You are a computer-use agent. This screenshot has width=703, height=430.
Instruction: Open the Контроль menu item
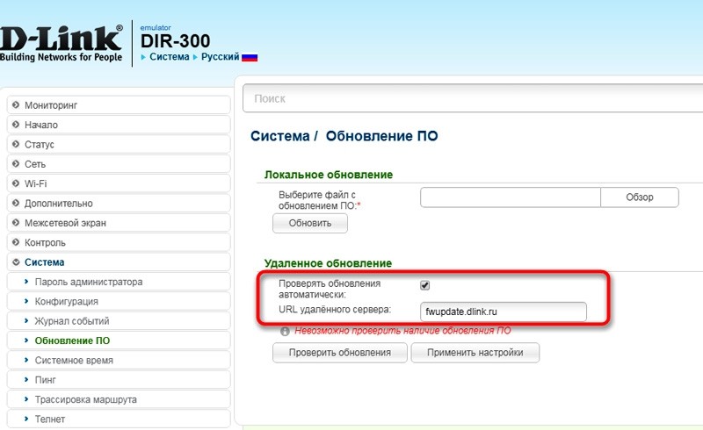(x=119, y=242)
